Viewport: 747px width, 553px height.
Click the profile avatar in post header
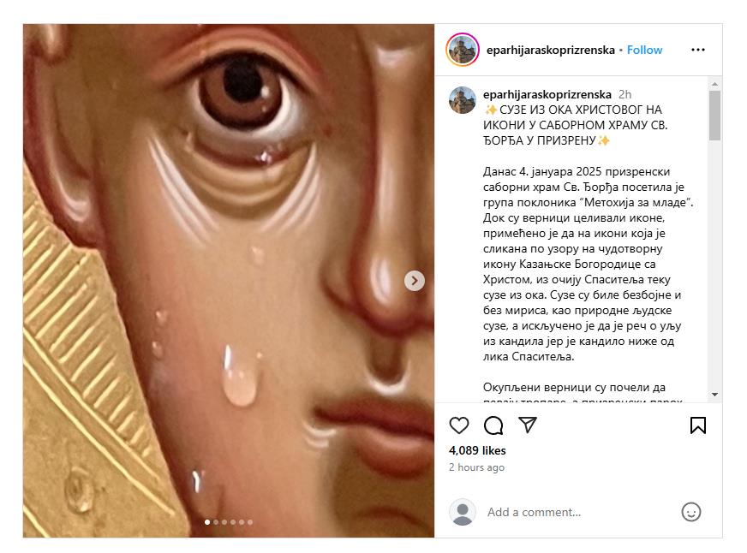click(x=462, y=50)
